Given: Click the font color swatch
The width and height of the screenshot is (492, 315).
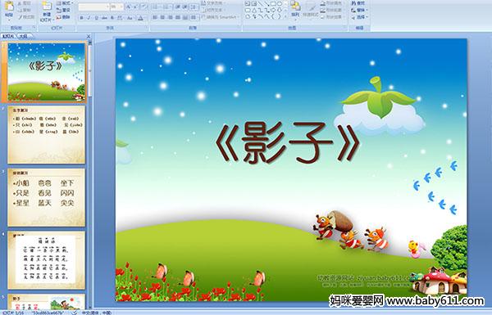Looking at the screenshot, I should [140, 18].
